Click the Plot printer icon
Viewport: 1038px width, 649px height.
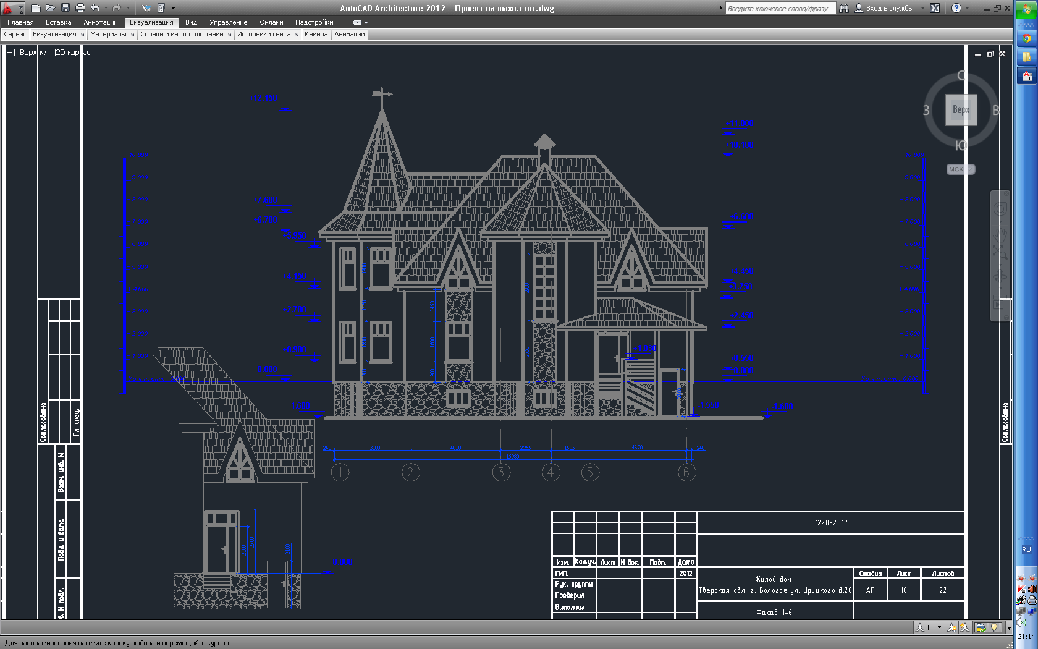point(80,8)
